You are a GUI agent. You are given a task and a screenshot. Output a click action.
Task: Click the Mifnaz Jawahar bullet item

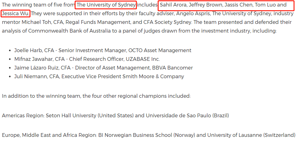coord(87,59)
